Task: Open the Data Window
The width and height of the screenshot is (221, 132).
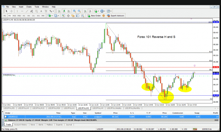Action: (x=68, y=16)
